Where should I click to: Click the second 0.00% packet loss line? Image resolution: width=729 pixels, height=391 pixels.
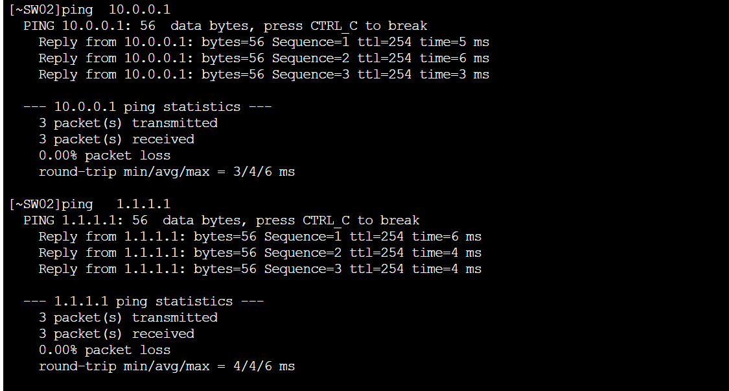click(104, 351)
